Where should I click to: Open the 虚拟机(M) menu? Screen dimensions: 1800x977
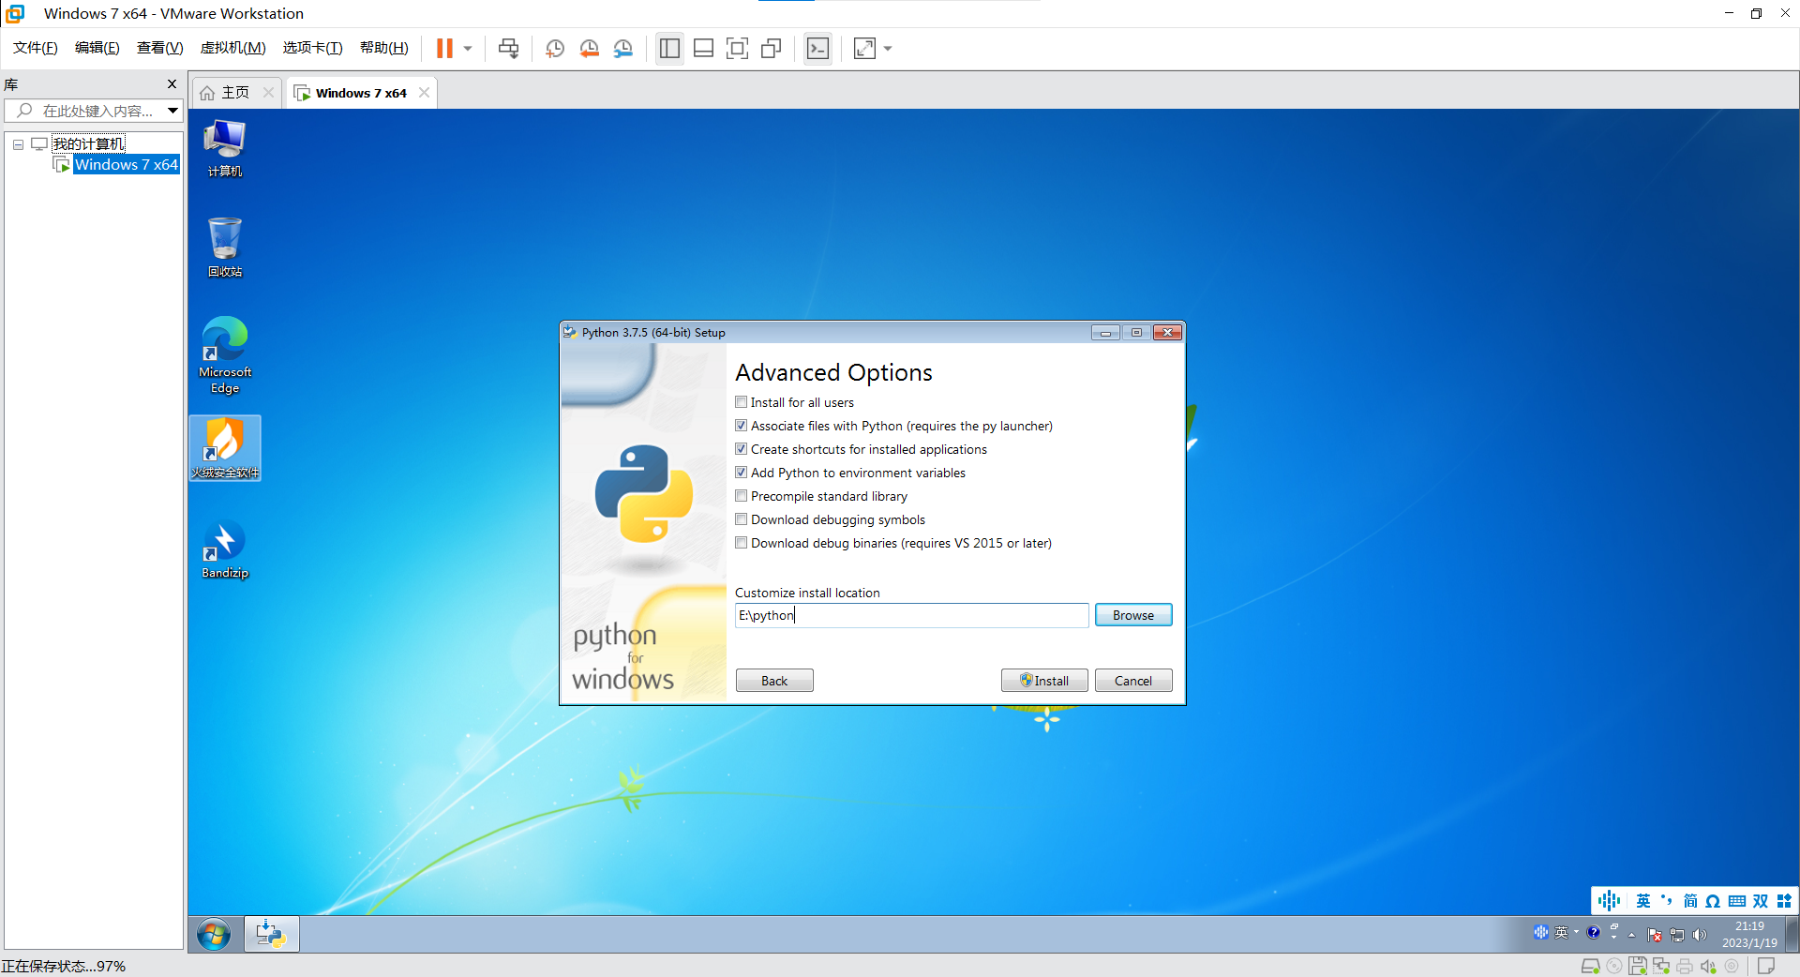coord(232,48)
